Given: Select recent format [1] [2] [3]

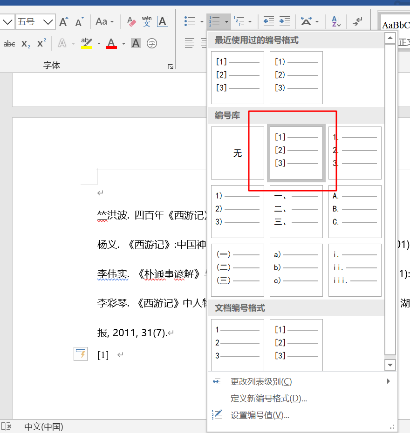Looking at the screenshot, I should click(x=238, y=78).
